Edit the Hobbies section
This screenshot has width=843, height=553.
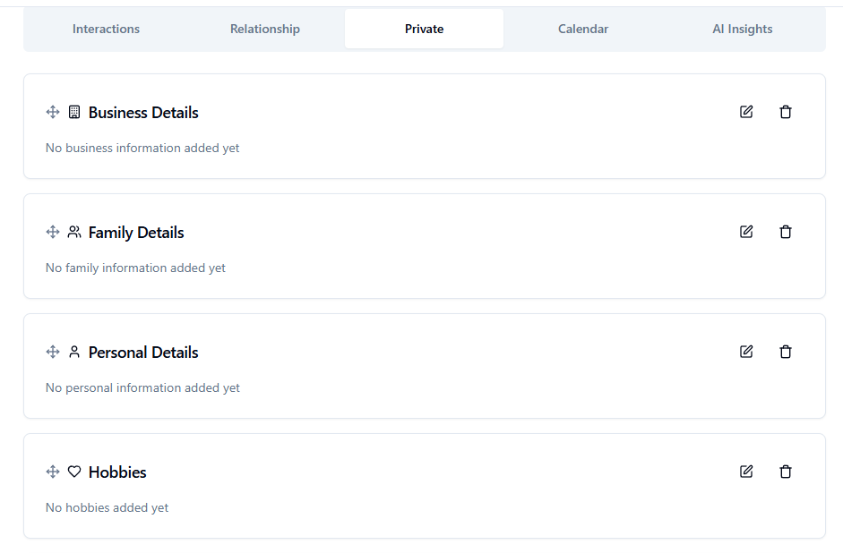point(746,472)
